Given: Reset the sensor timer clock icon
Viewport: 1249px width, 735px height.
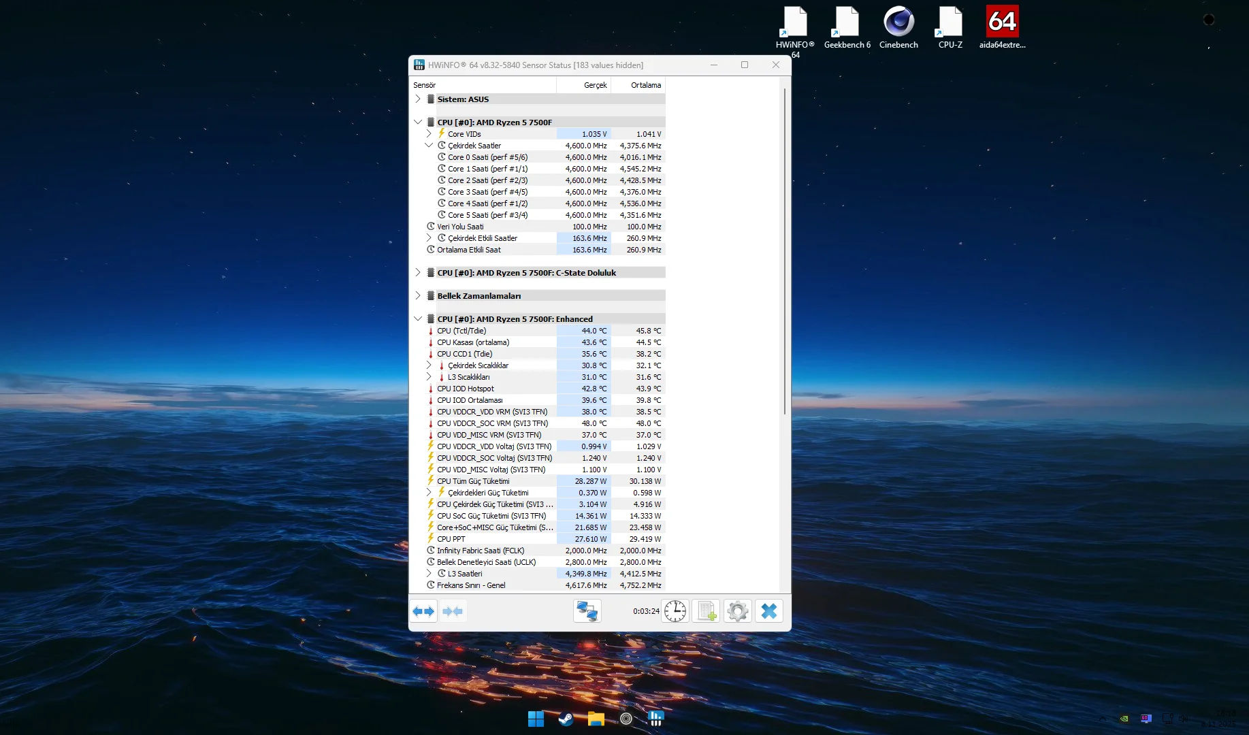Looking at the screenshot, I should [x=675, y=611].
